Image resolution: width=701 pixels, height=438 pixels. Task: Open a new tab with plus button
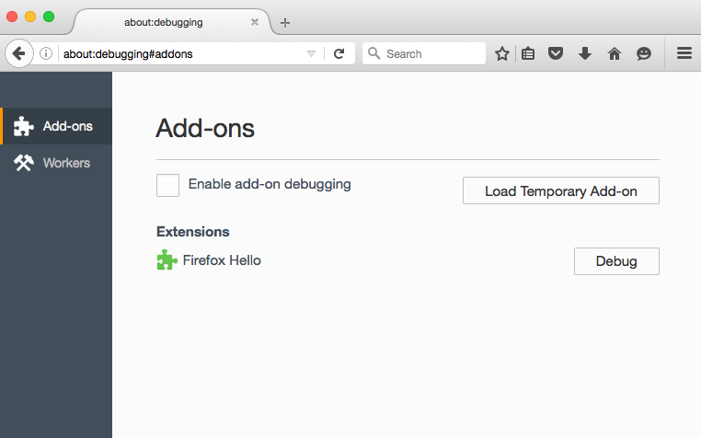coord(285,22)
